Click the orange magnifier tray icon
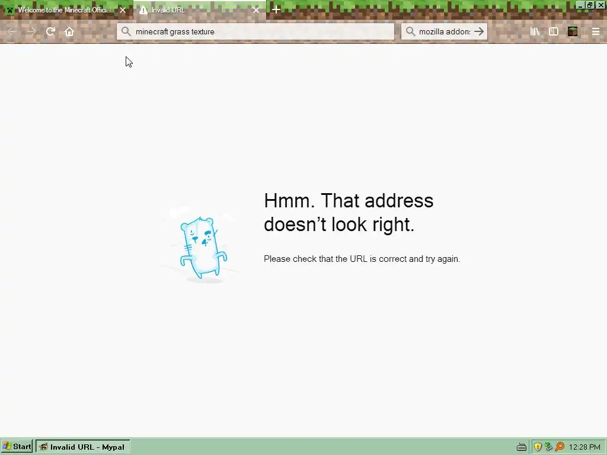The height and width of the screenshot is (455, 607). (x=560, y=447)
